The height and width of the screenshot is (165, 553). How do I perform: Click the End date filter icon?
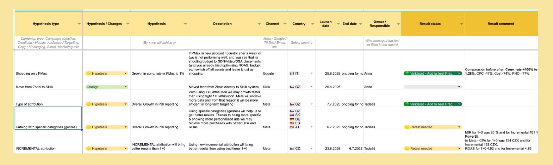click(360, 24)
